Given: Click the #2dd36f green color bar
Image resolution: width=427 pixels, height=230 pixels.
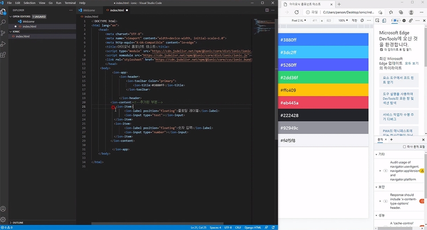Looking at the screenshot, I should coord(323,78).
